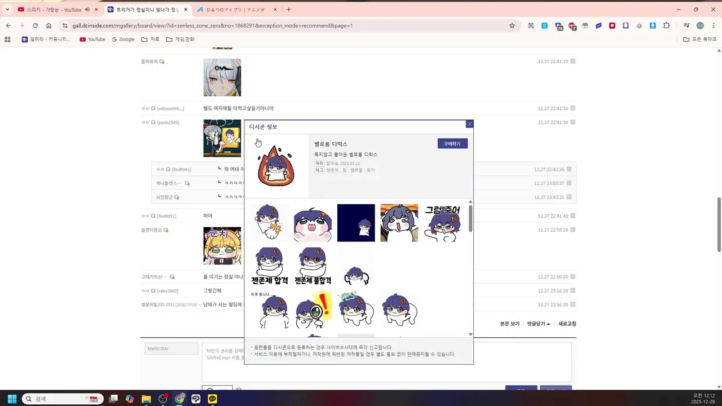This screenshot has height=406, width=722.
Task: Click the 들딱유저 commenter name
Action: (149, 61)
